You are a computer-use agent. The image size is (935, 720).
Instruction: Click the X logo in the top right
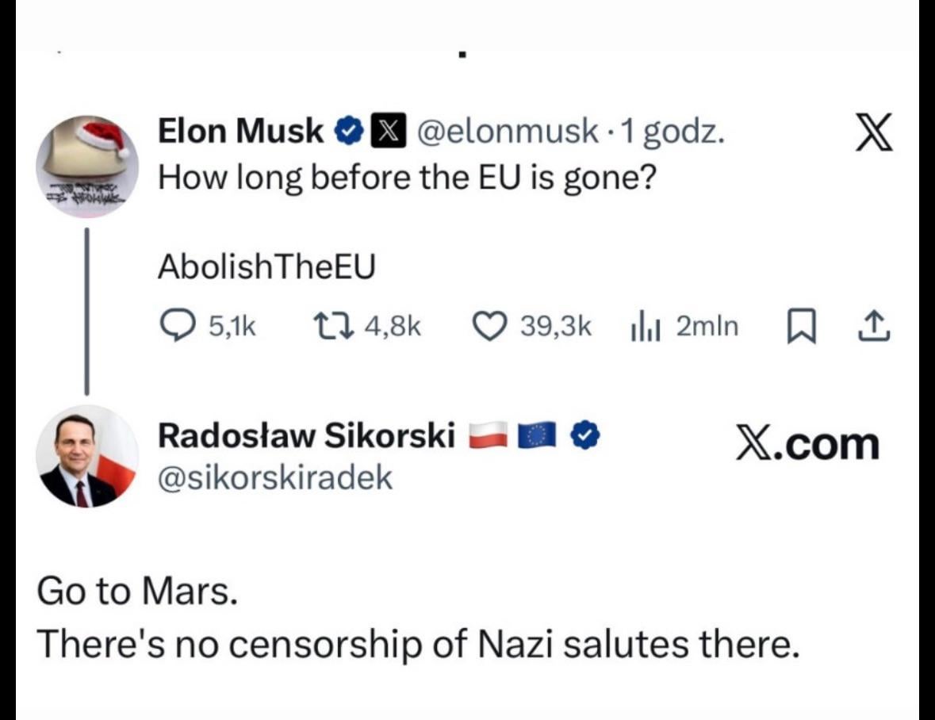point(872,132)
